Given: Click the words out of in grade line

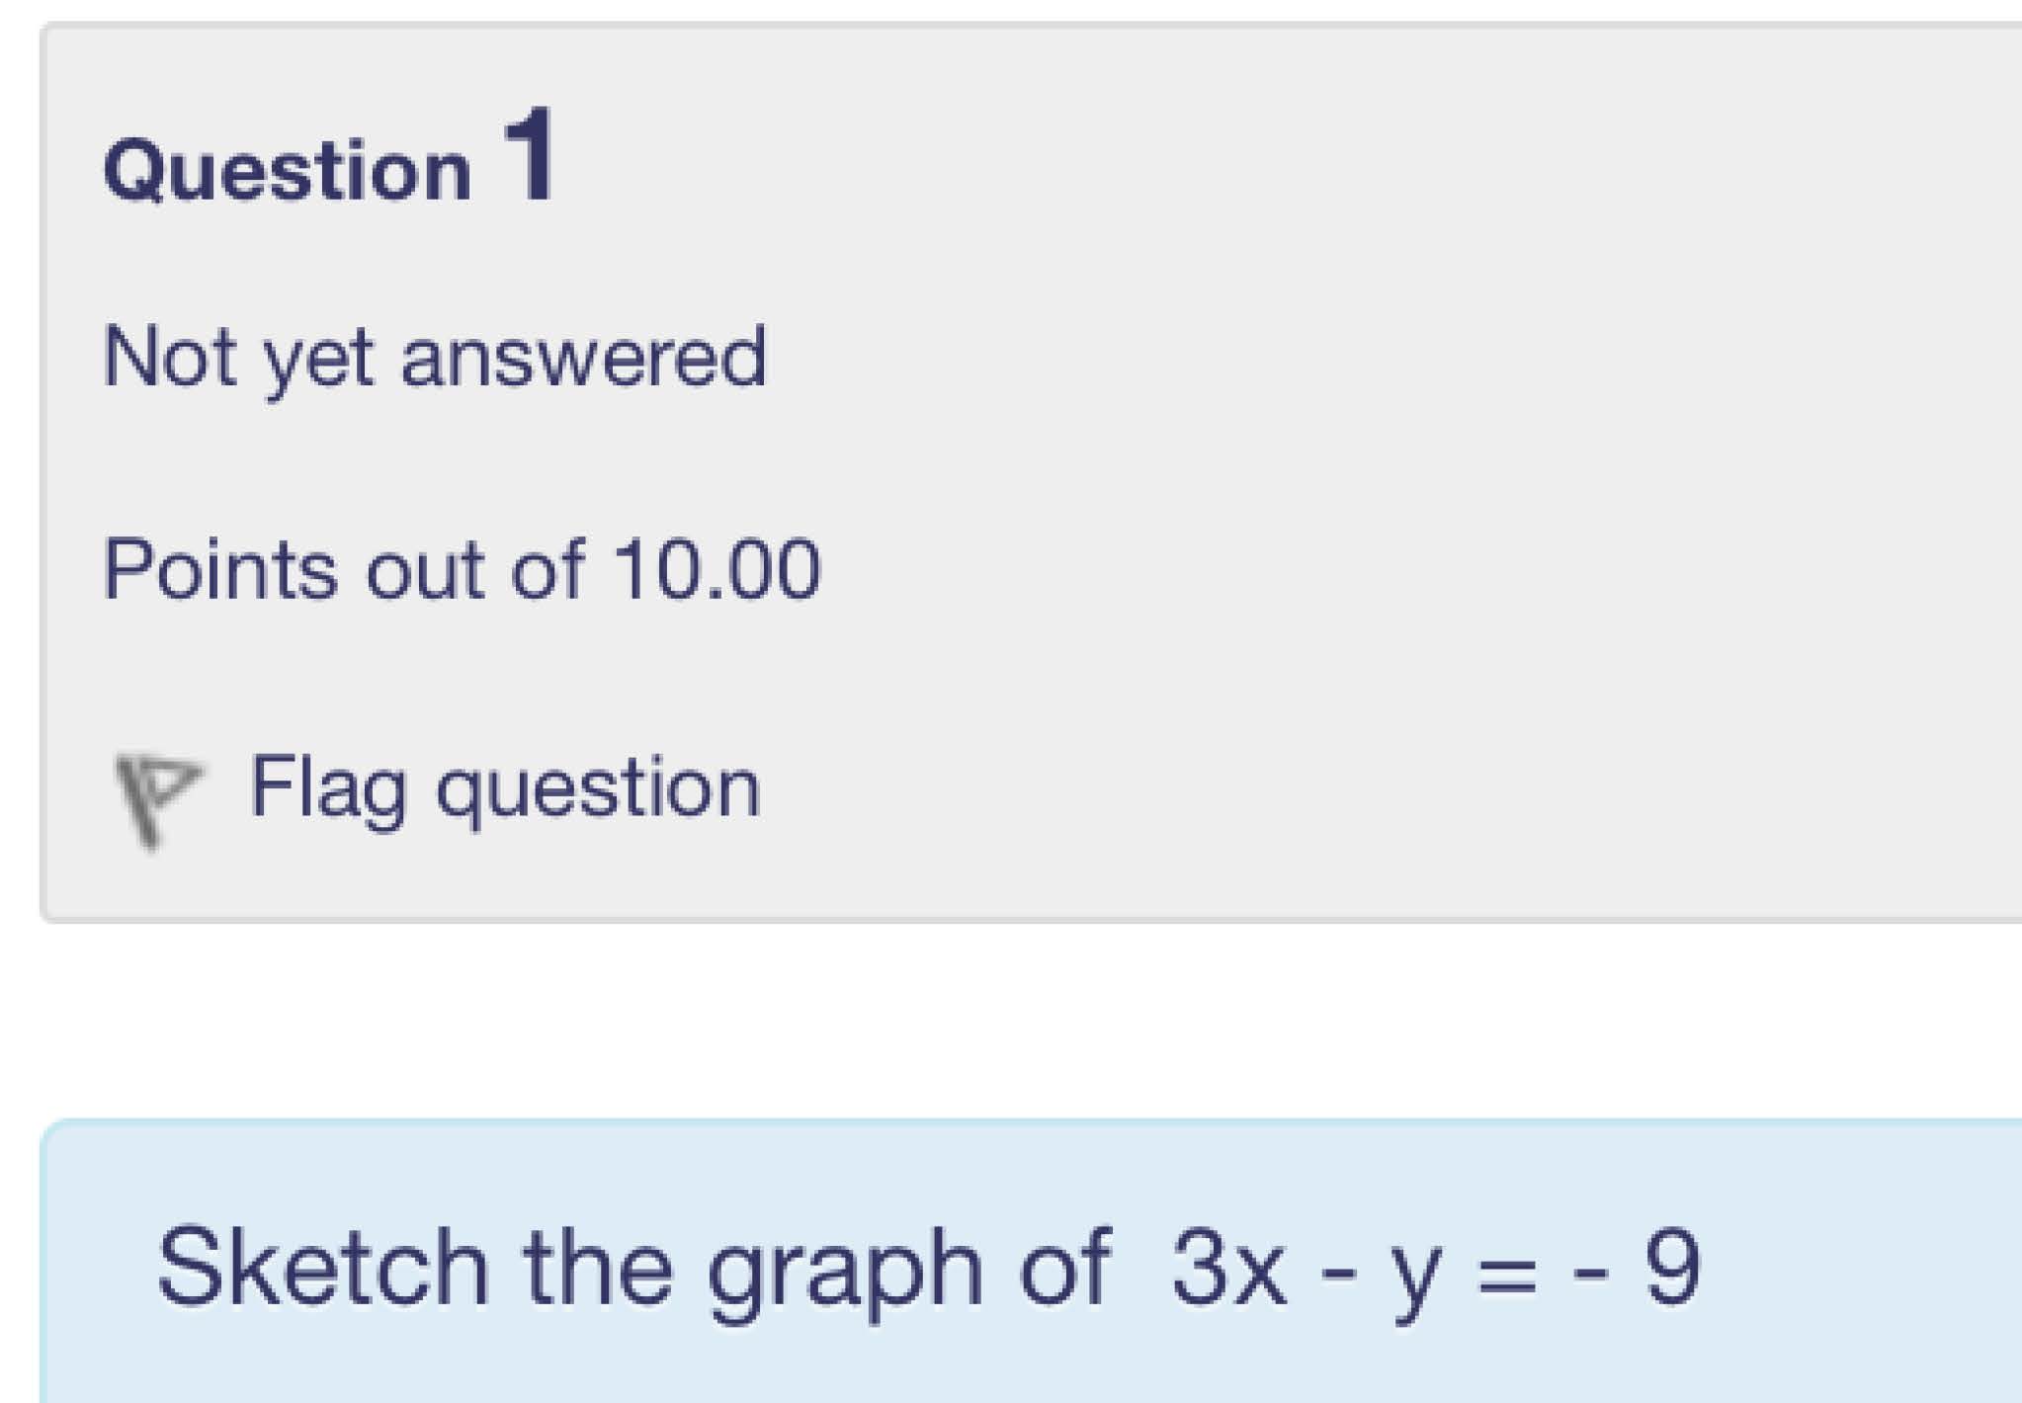Looking at the screenshot, I should click(x=475, y=570).
